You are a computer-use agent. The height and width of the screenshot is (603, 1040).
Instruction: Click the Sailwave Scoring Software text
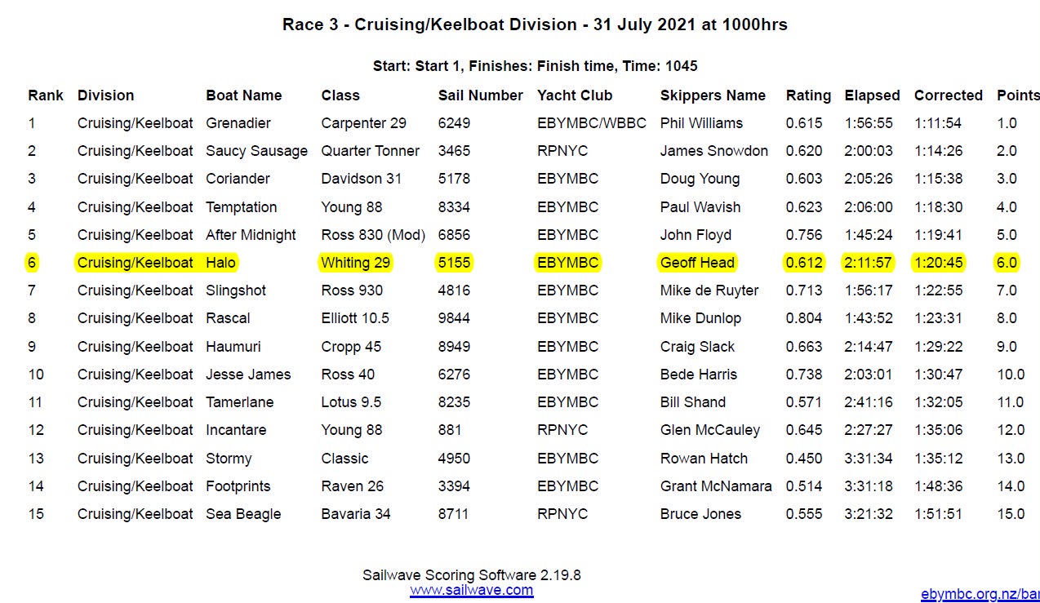471,575
